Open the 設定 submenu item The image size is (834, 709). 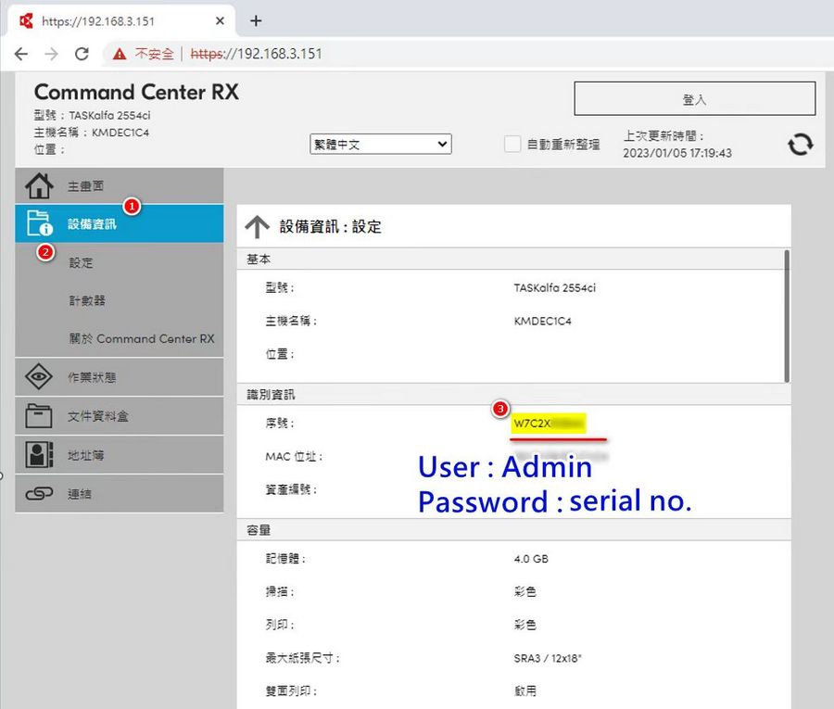click(82, 263)
